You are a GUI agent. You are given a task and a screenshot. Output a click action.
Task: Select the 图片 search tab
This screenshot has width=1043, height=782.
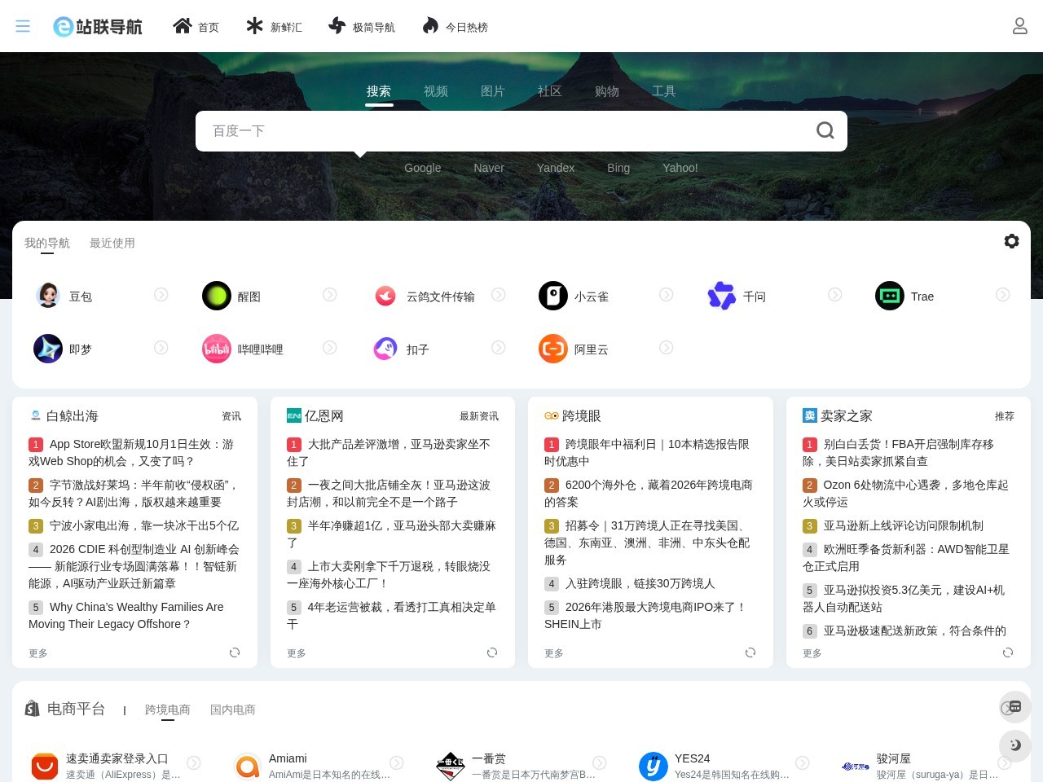pyautogui.click(x=493, y=91)
